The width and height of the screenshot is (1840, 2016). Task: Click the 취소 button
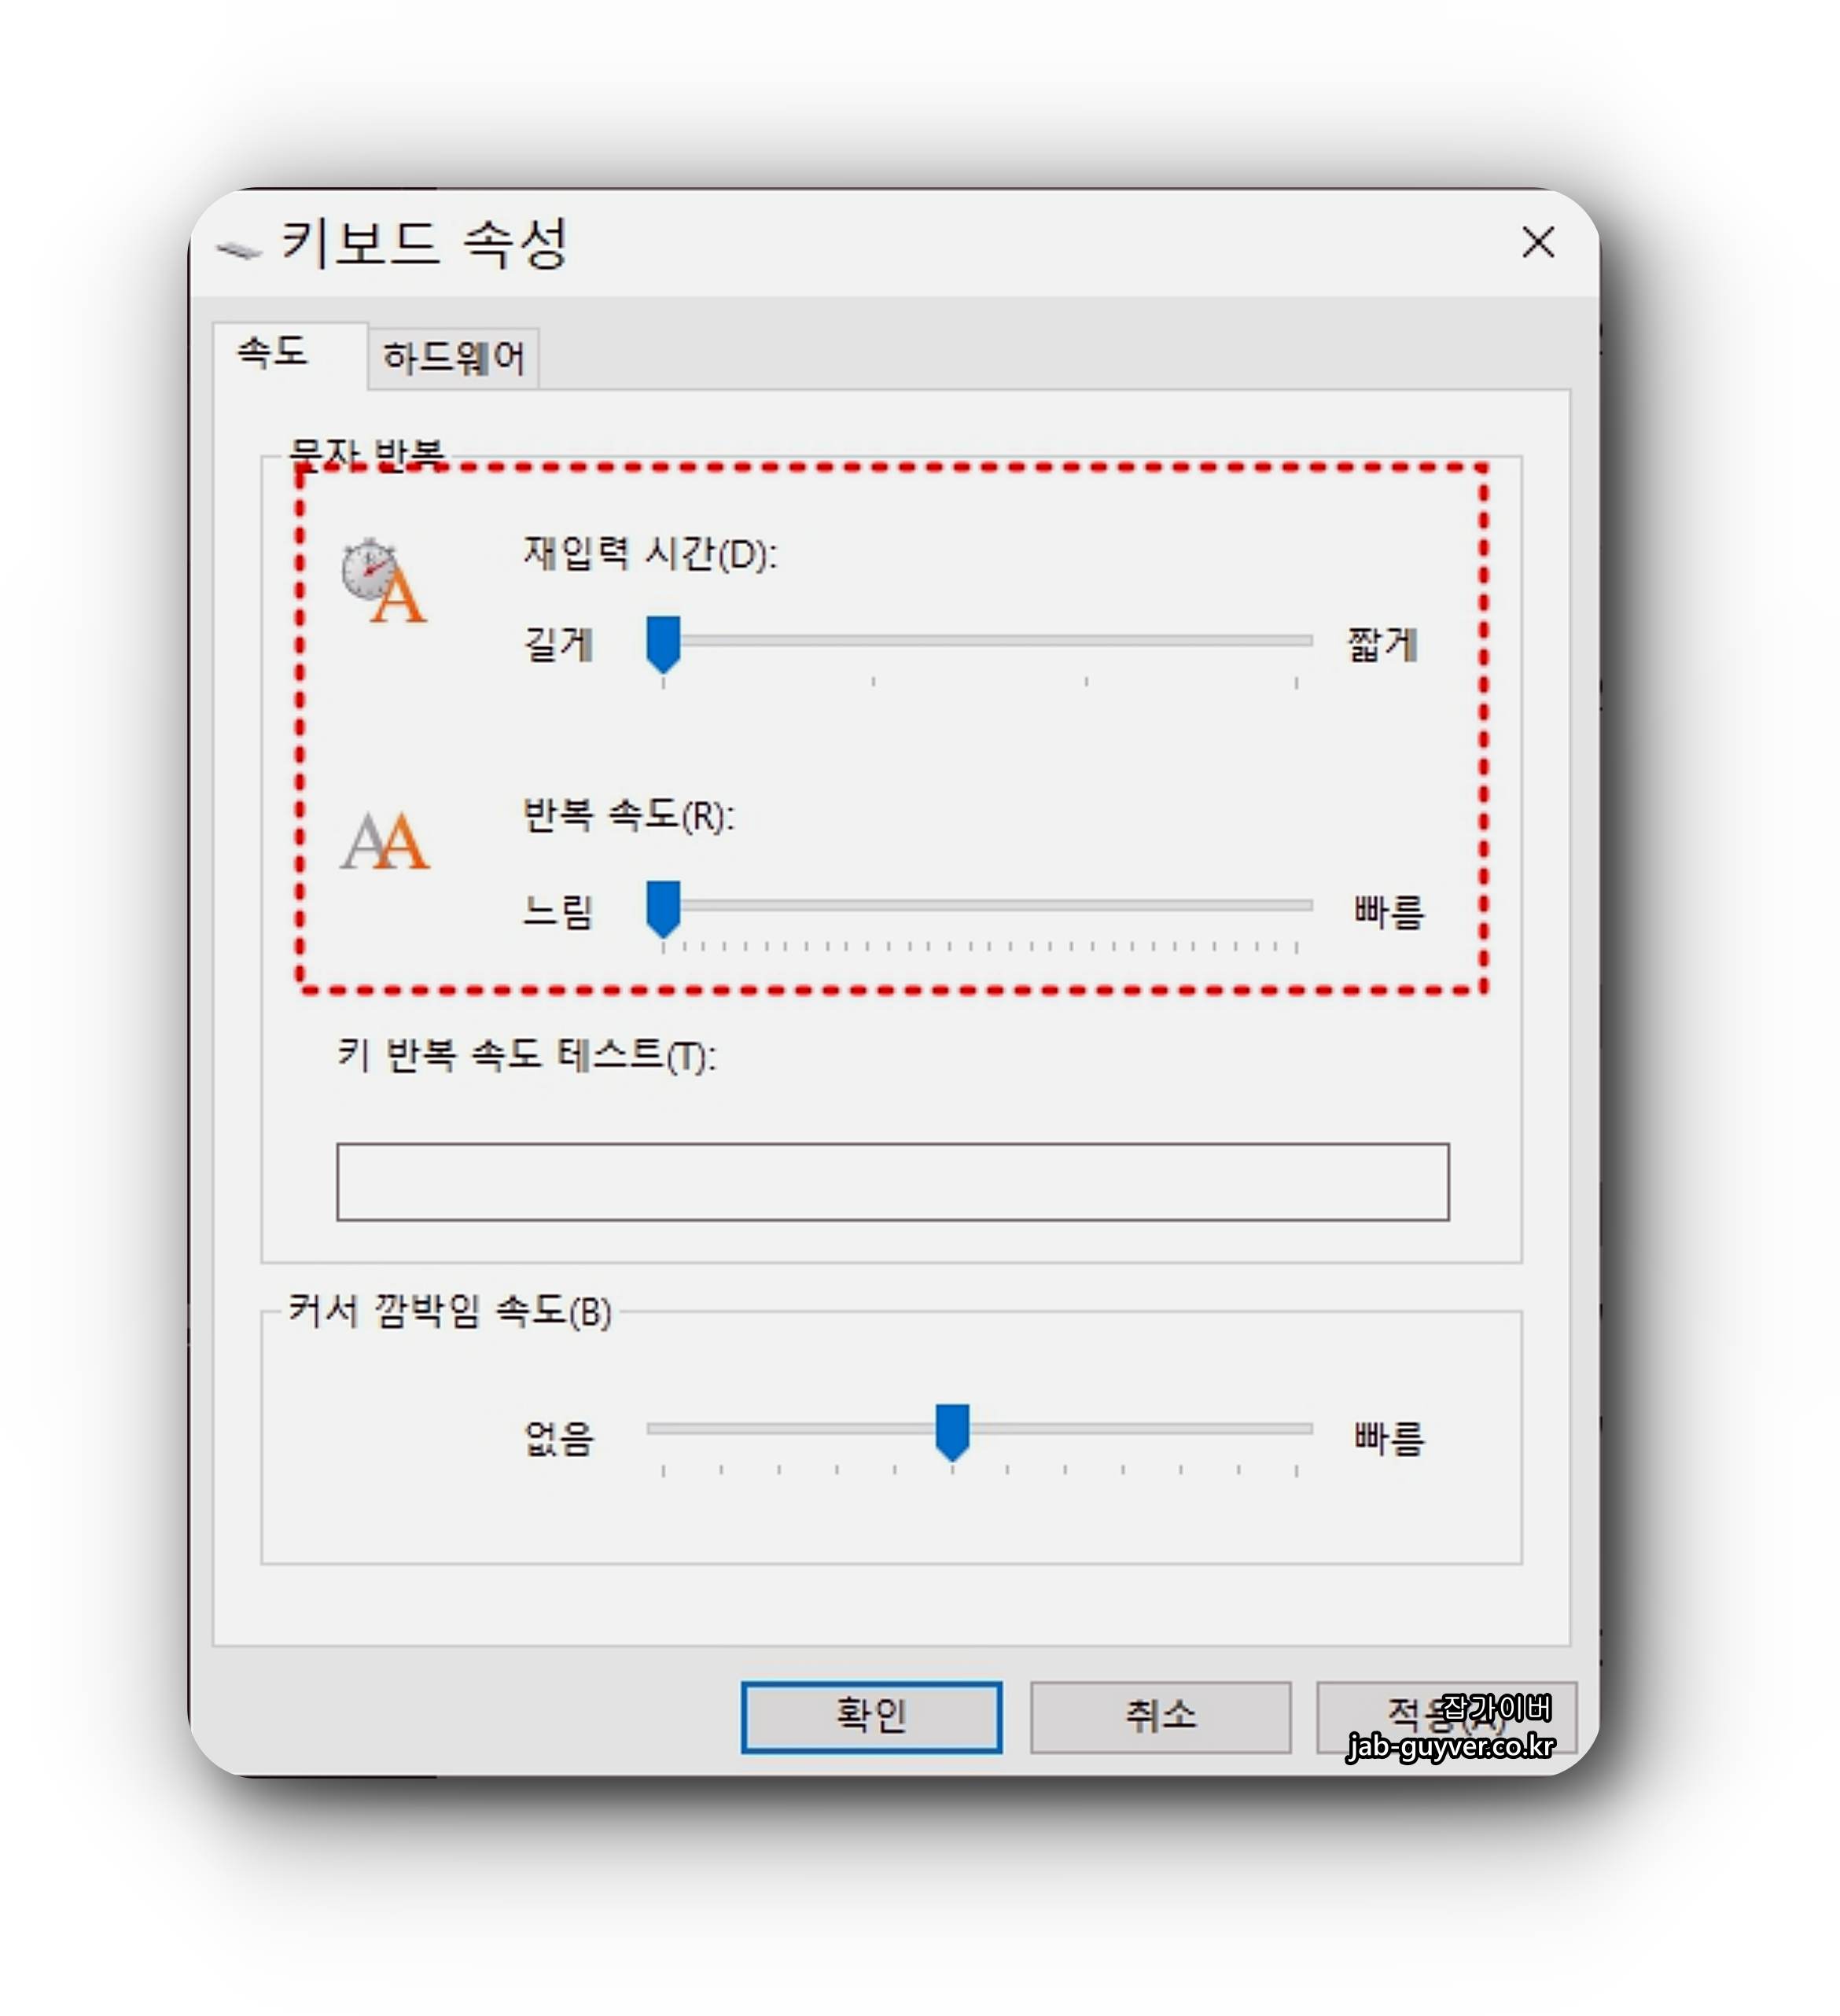(x=1160, y=1716)
